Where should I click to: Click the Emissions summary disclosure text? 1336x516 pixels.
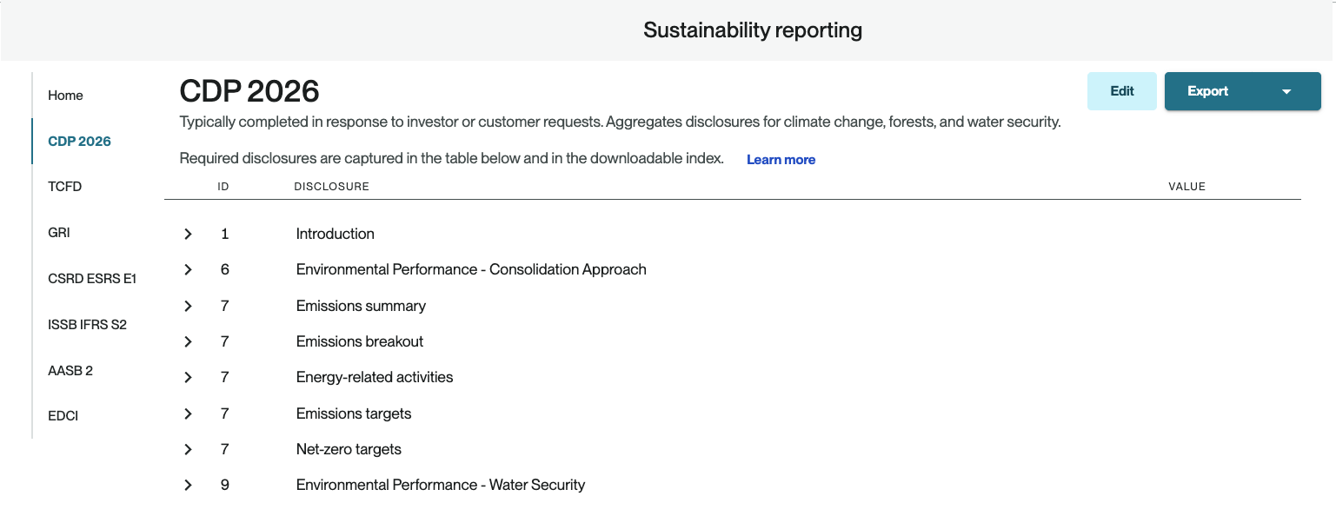click(361, 306)
